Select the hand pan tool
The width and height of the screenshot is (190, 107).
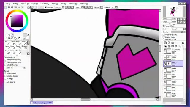coord(15,38)
